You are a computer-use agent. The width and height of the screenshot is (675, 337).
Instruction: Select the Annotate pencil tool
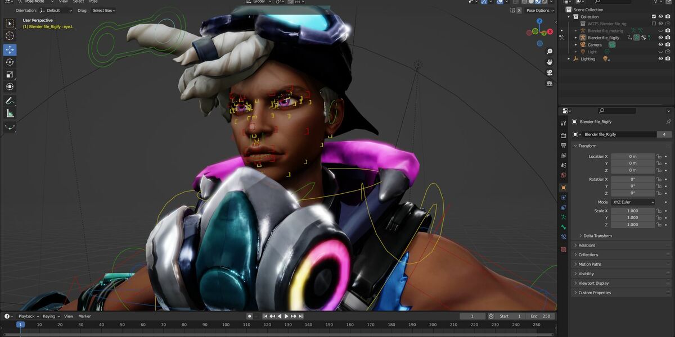tap(10, 101)
